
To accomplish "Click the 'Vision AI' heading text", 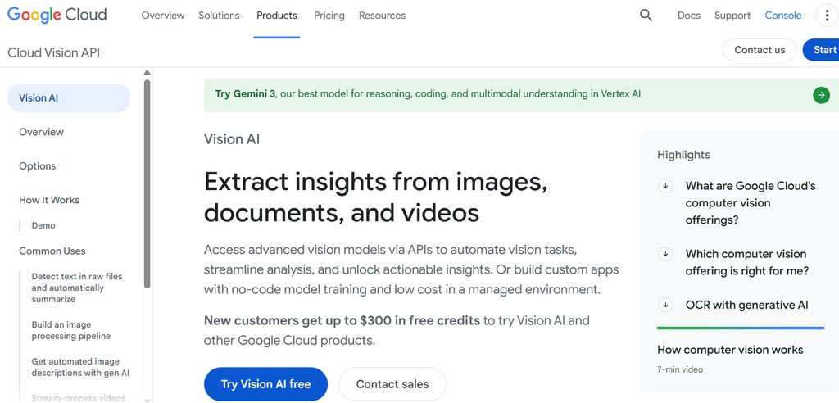I will [x=232, y=139].
